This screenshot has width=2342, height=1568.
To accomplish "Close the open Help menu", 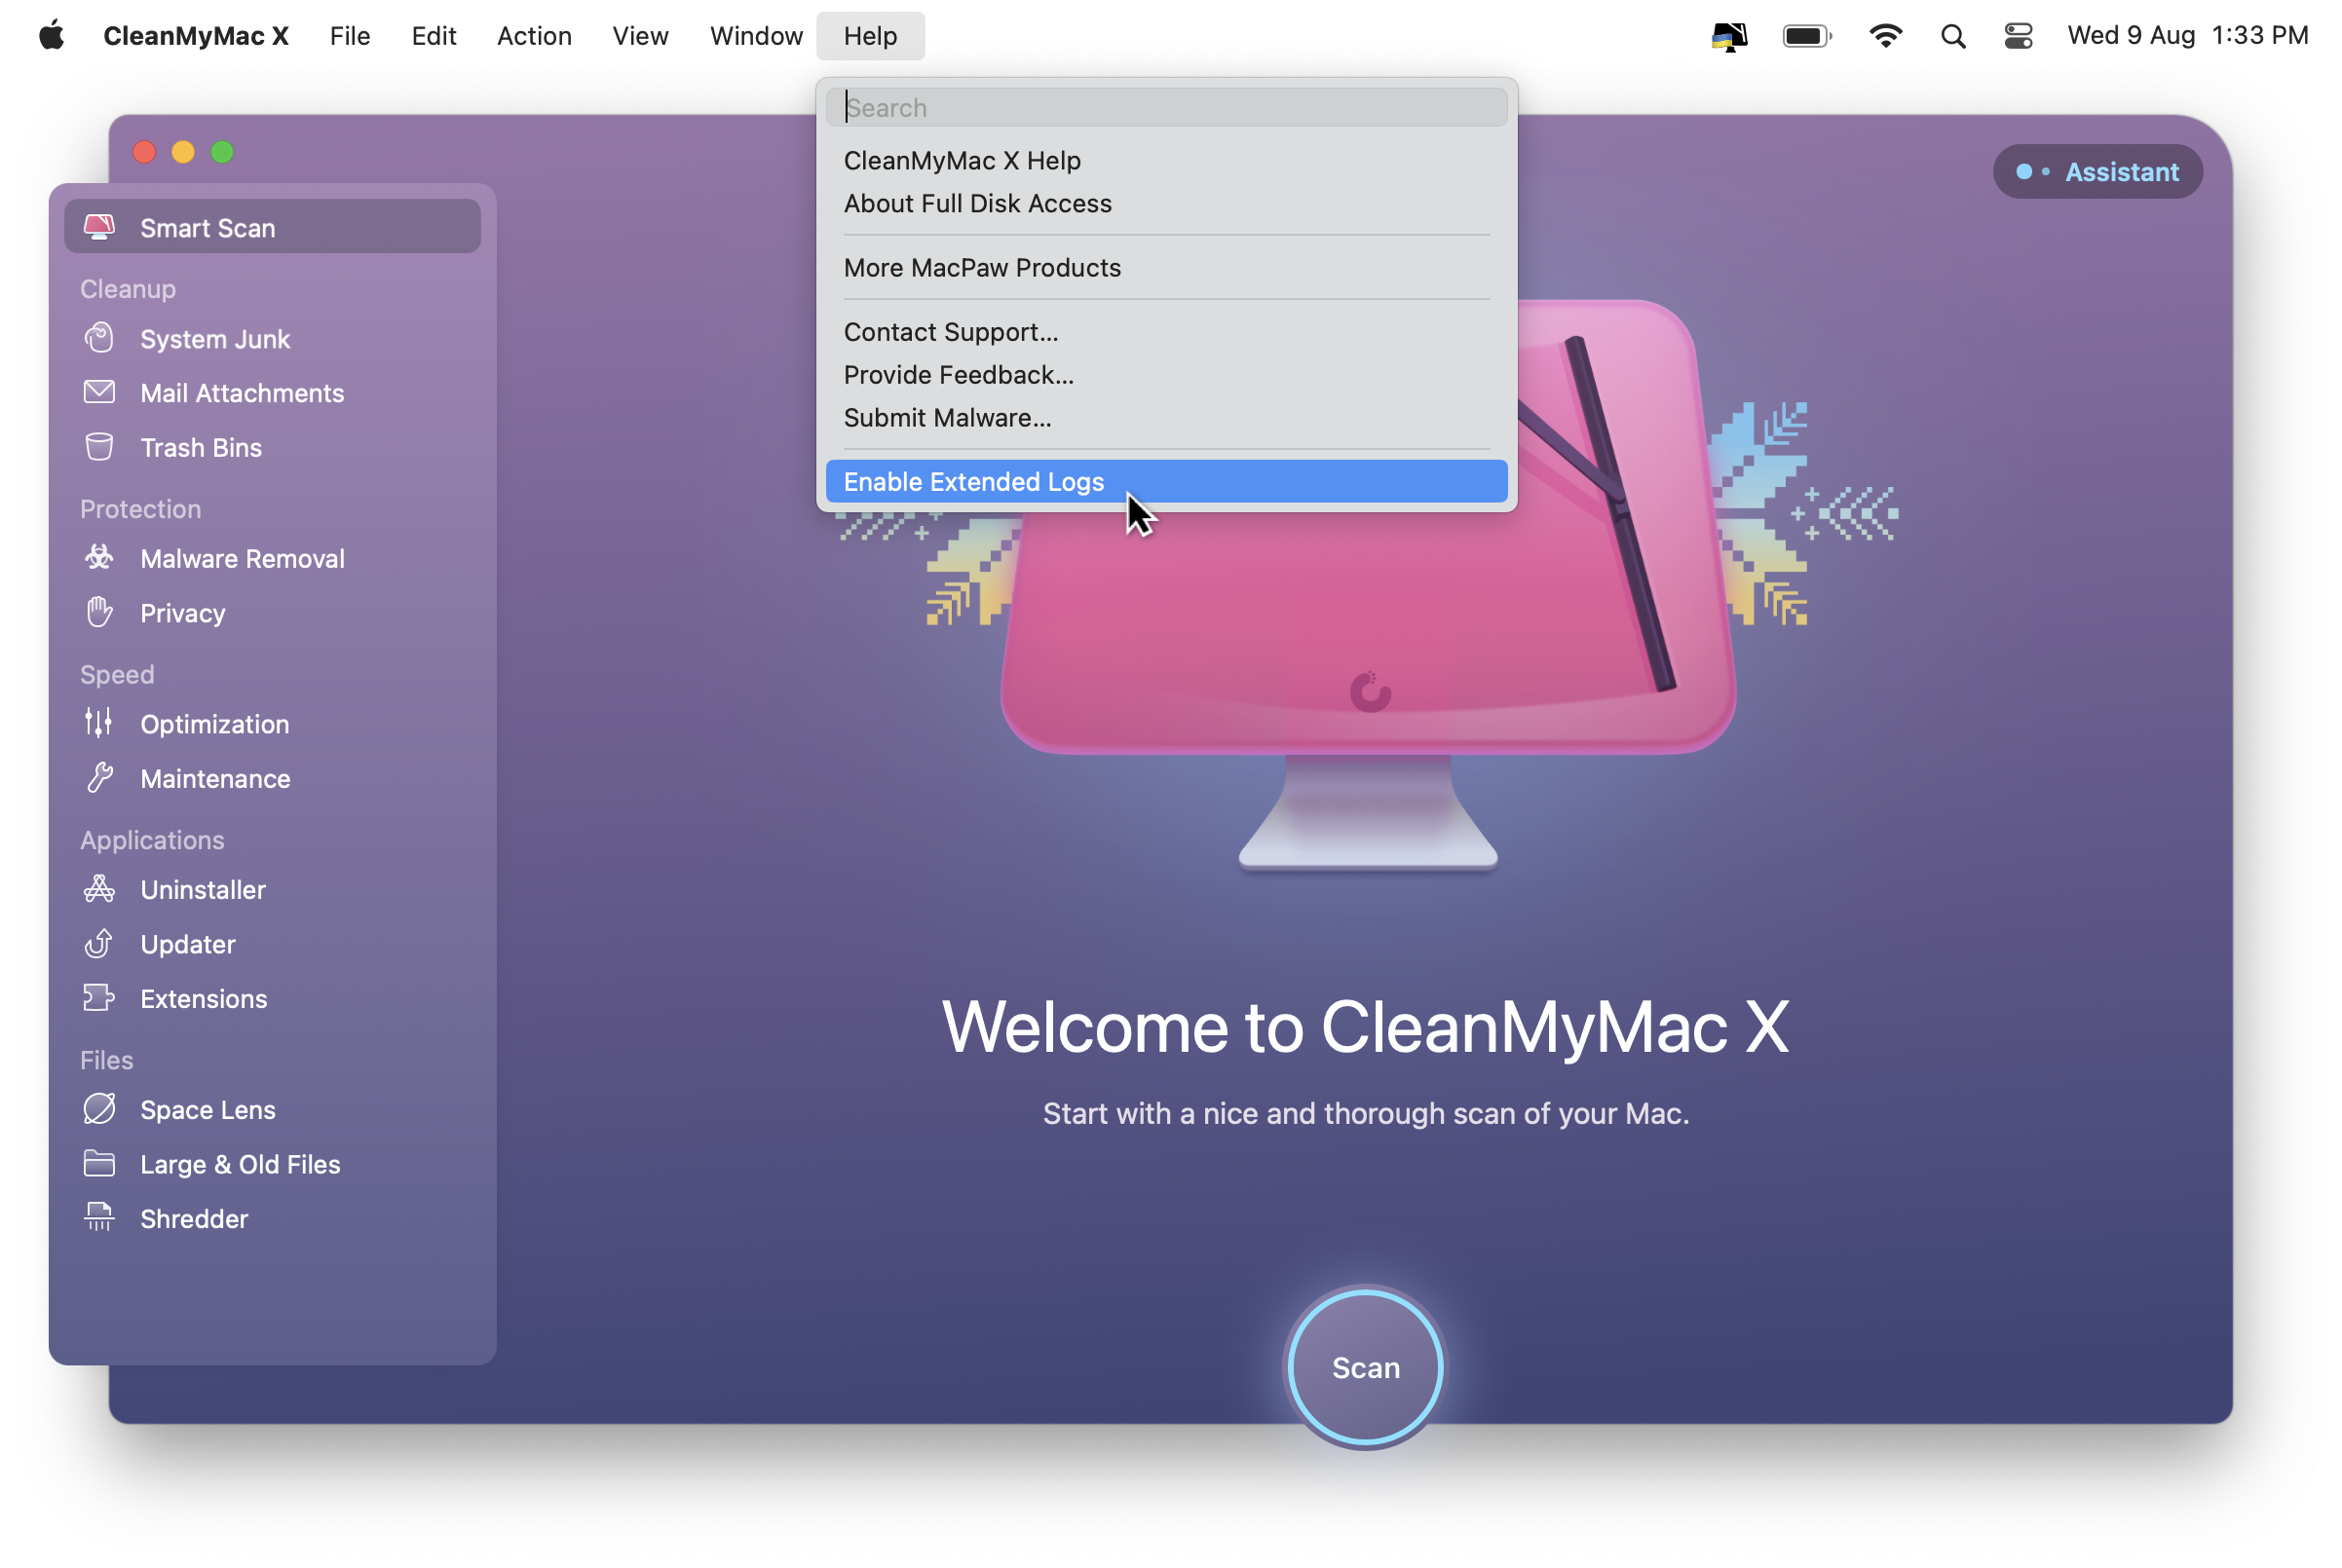I will pos(870,36).
